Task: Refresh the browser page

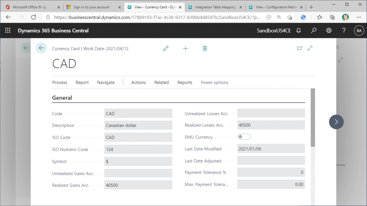Action: click(34, 17)
